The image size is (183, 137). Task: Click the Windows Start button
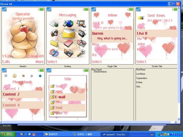[8, 134]
